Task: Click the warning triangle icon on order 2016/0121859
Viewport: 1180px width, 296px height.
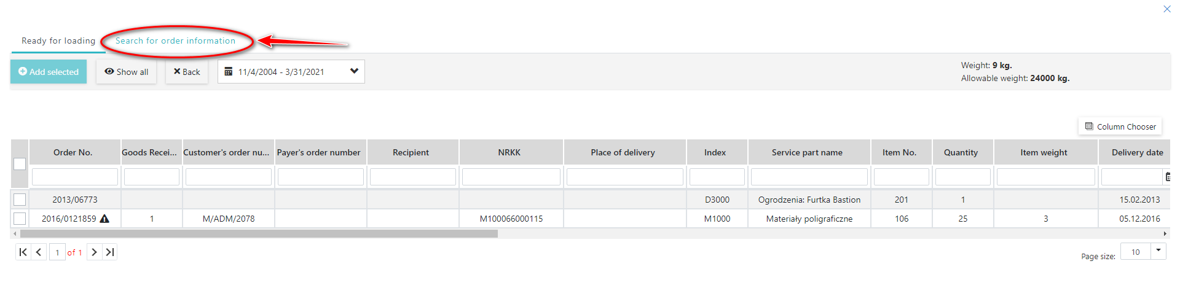Action: [x=104, y=219]
